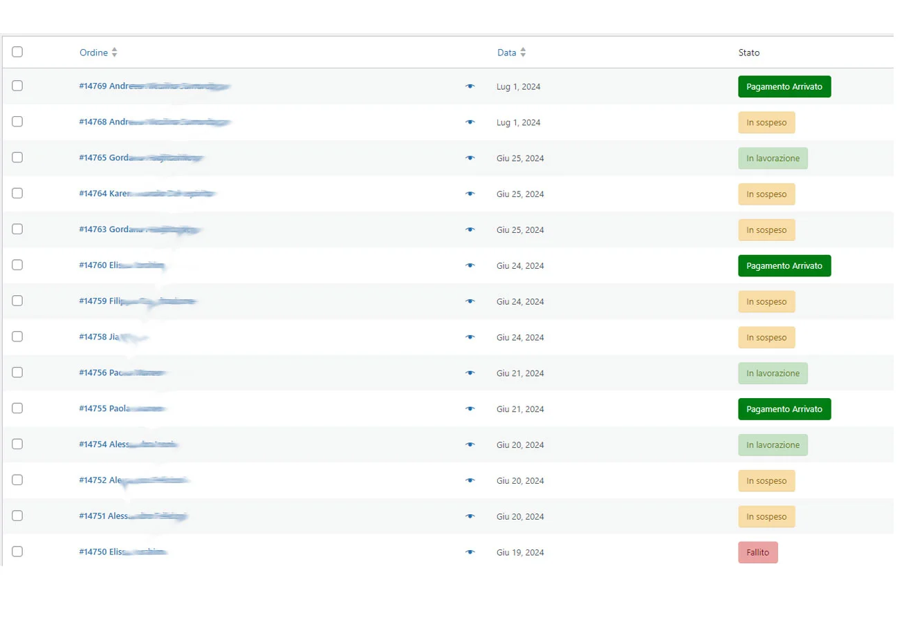Open order #14769 link

[155, 86]
